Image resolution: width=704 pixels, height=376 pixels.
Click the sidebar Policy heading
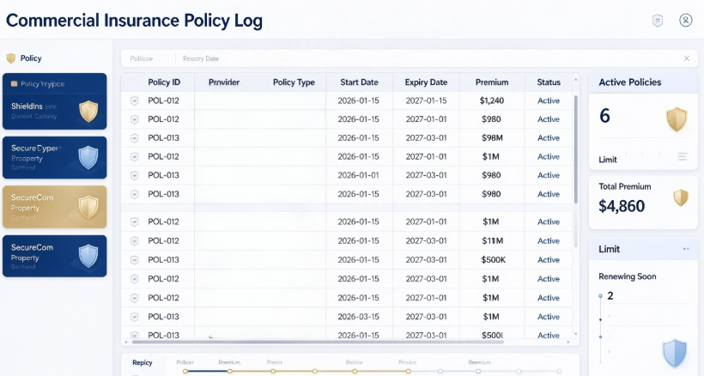click(x=31, y=58)
